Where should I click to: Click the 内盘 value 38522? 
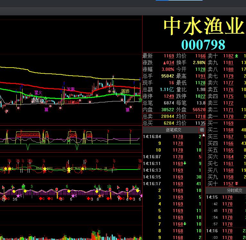click(x=168, y=110)
